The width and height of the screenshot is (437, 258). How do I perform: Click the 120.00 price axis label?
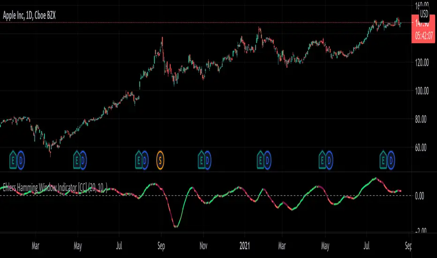(x=422, y=62)
